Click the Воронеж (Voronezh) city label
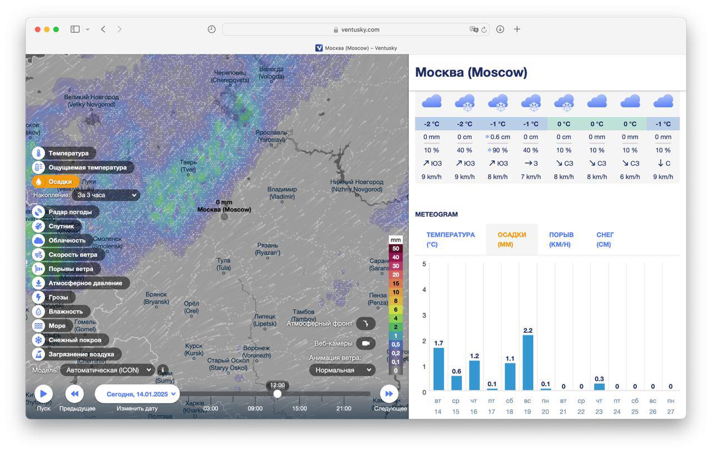Image resolution: width=712 pixels, height=453 pixels. pyautogui.click(x=257, y=352)
